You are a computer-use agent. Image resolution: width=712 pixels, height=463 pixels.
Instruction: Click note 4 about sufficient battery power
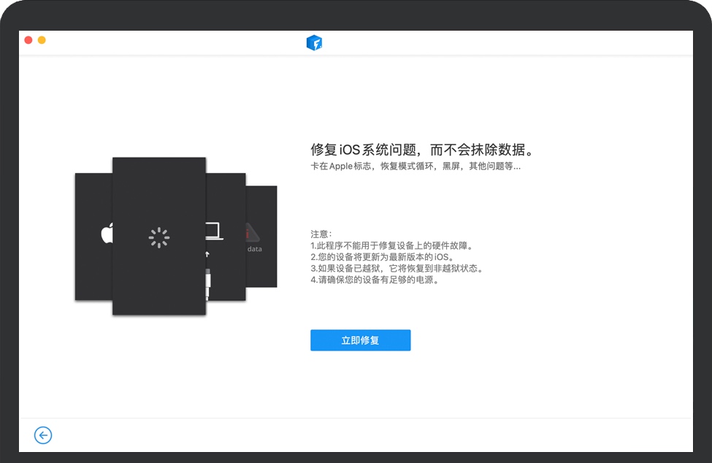point(375,280)
